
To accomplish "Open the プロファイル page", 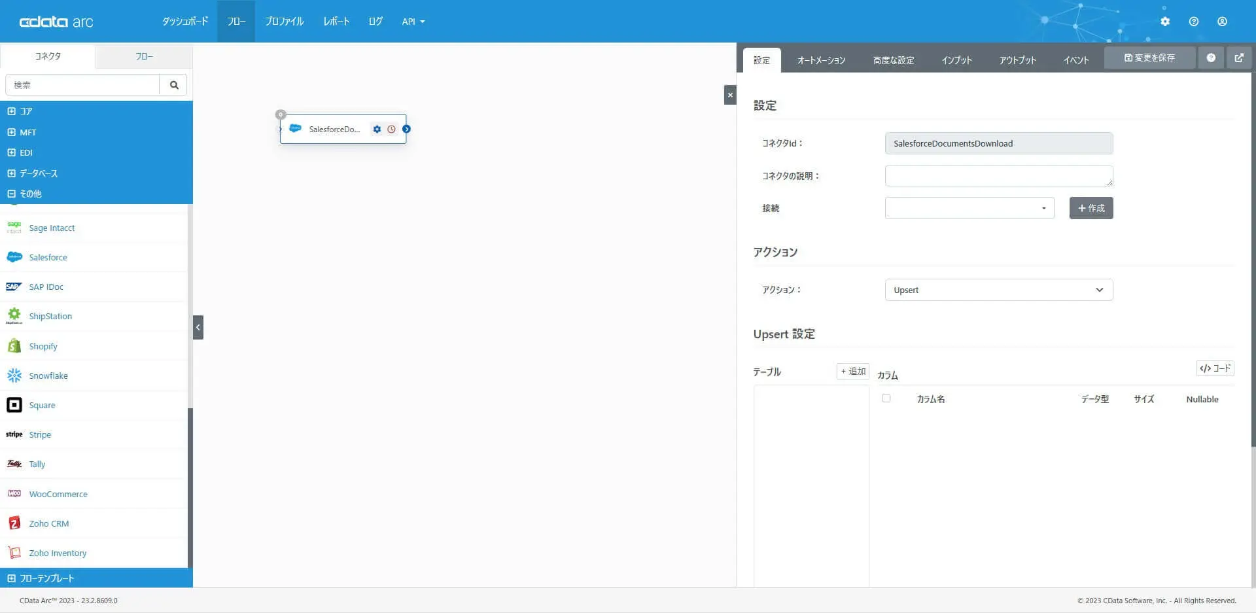I will [x=285, y=22].
